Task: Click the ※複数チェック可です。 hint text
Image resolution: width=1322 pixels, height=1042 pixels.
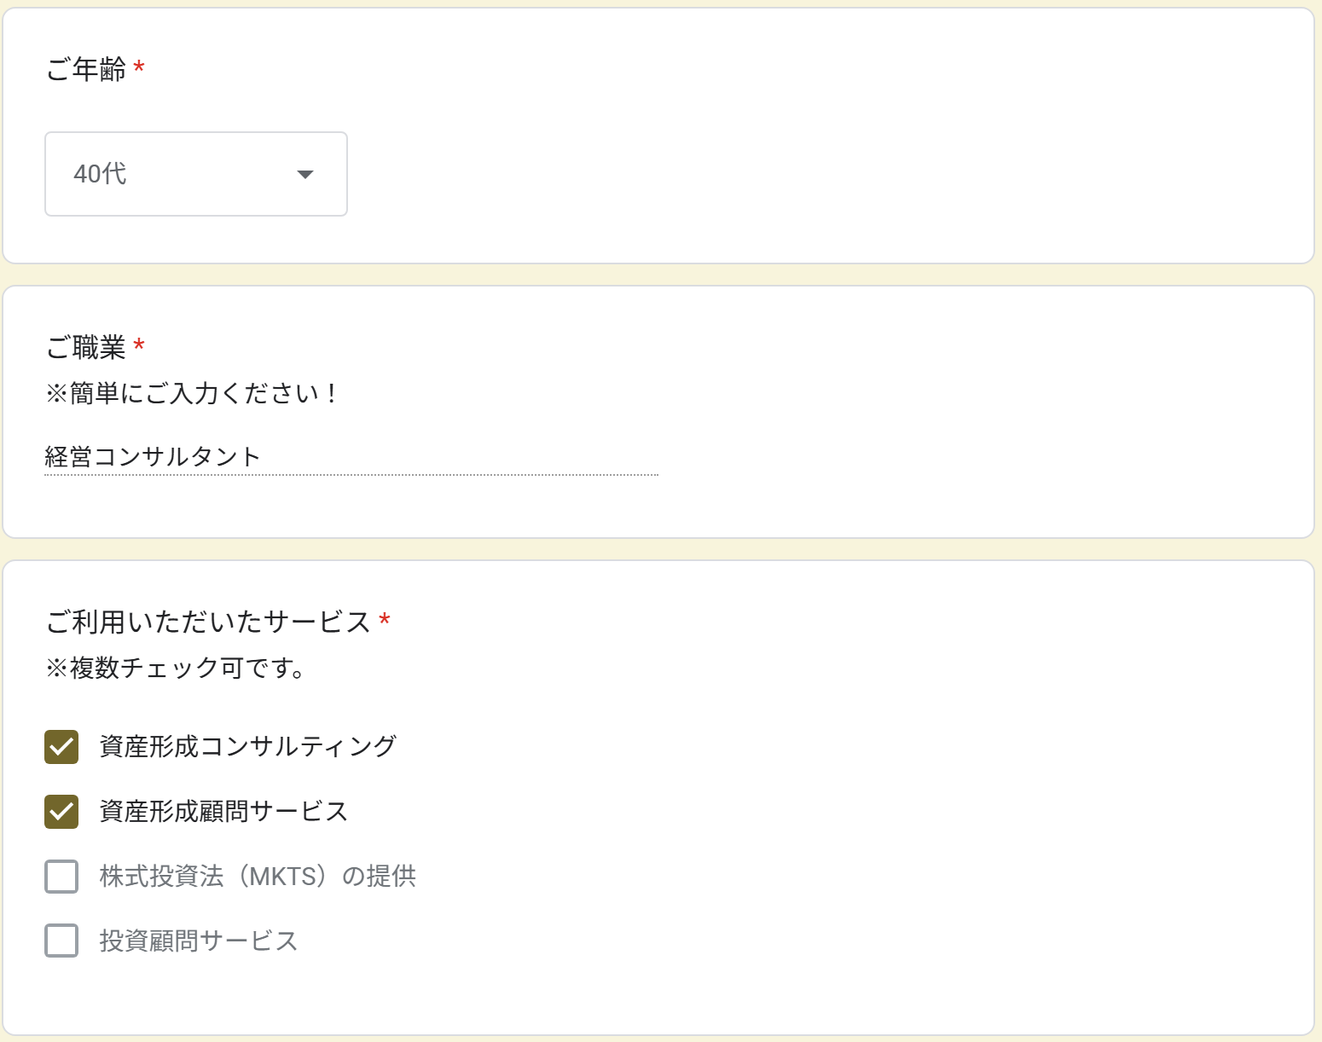Action: pyautogui.click(x=176, y=668)
